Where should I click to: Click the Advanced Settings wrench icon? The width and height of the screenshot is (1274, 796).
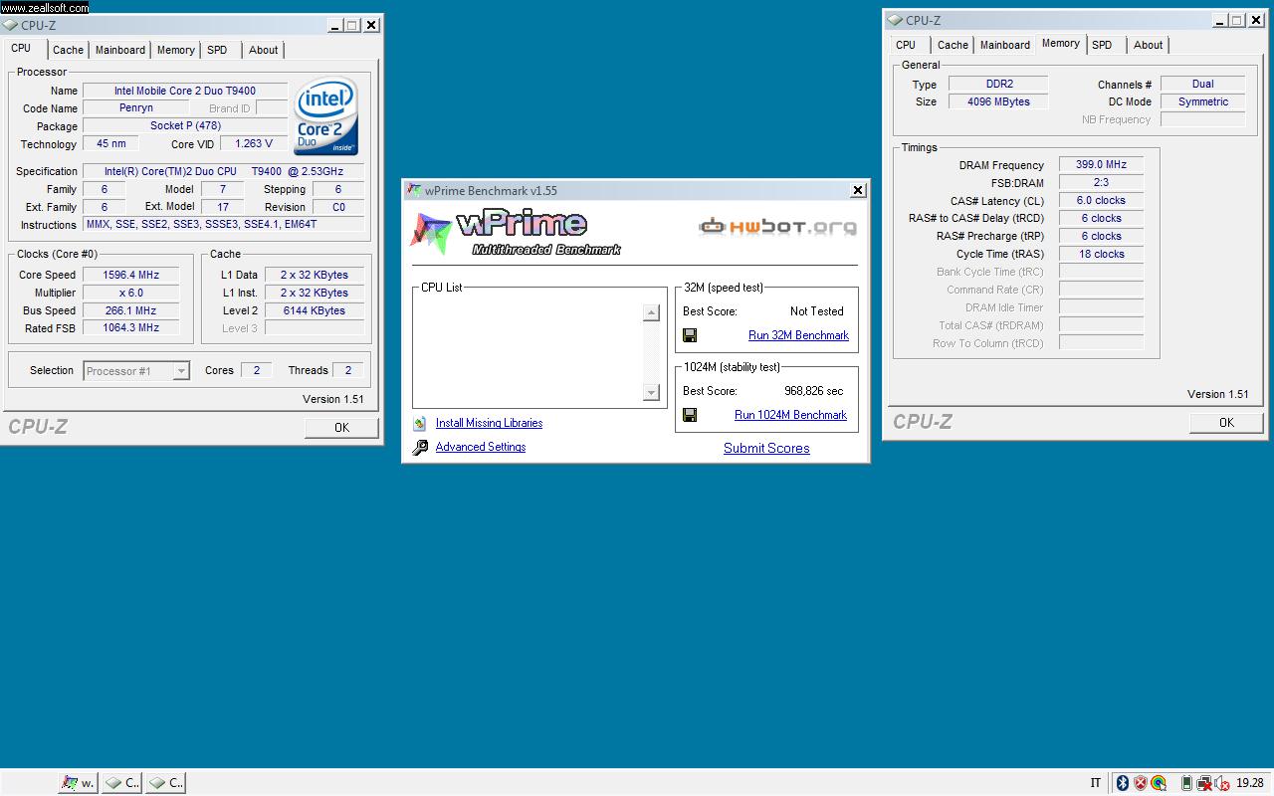[x=420, y=447]
